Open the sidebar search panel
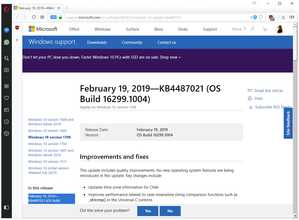 (x=7, y=58)
